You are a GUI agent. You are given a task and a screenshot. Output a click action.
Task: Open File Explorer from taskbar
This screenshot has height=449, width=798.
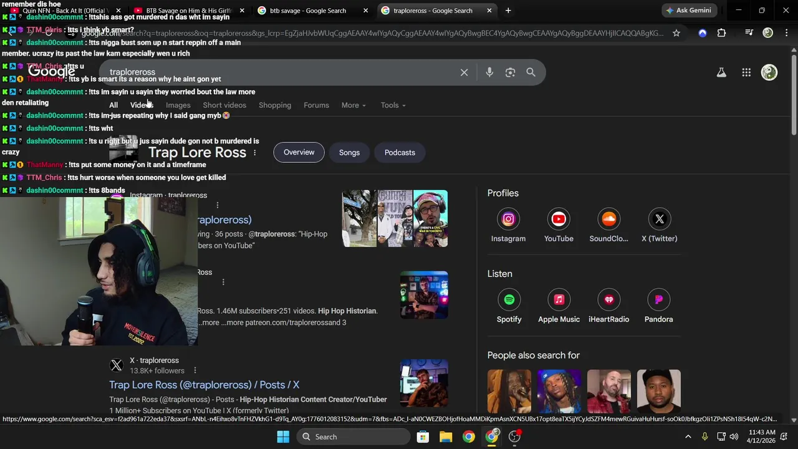(x=446, y=437)
